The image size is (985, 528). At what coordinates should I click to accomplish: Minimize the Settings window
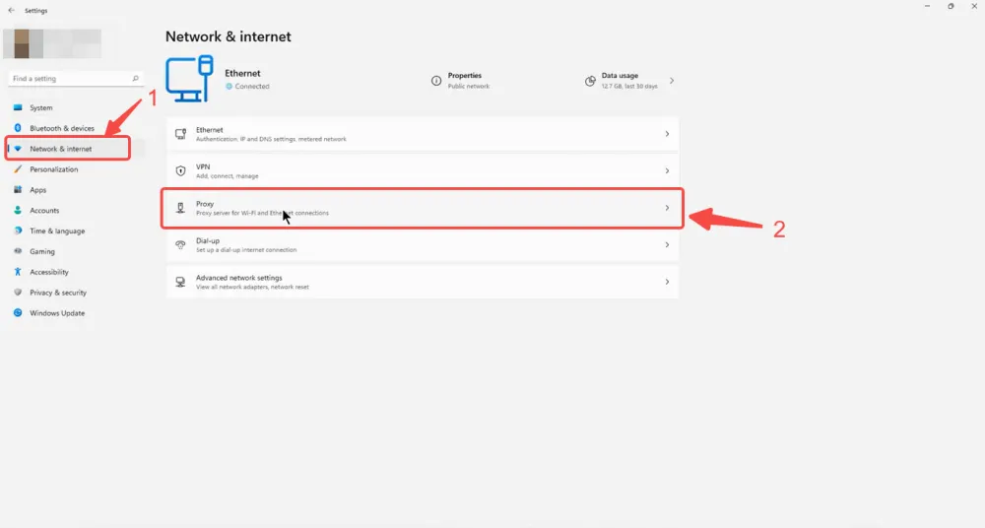[x=927, y=6]
